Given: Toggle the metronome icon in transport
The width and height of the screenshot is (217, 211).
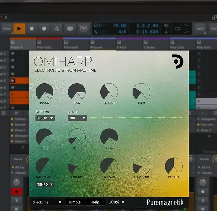Looking at the screenshot, I should pos(166,32).
